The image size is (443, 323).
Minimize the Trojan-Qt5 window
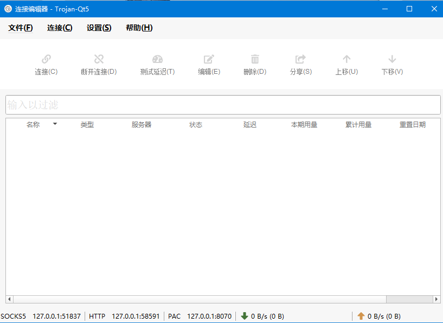385,9
